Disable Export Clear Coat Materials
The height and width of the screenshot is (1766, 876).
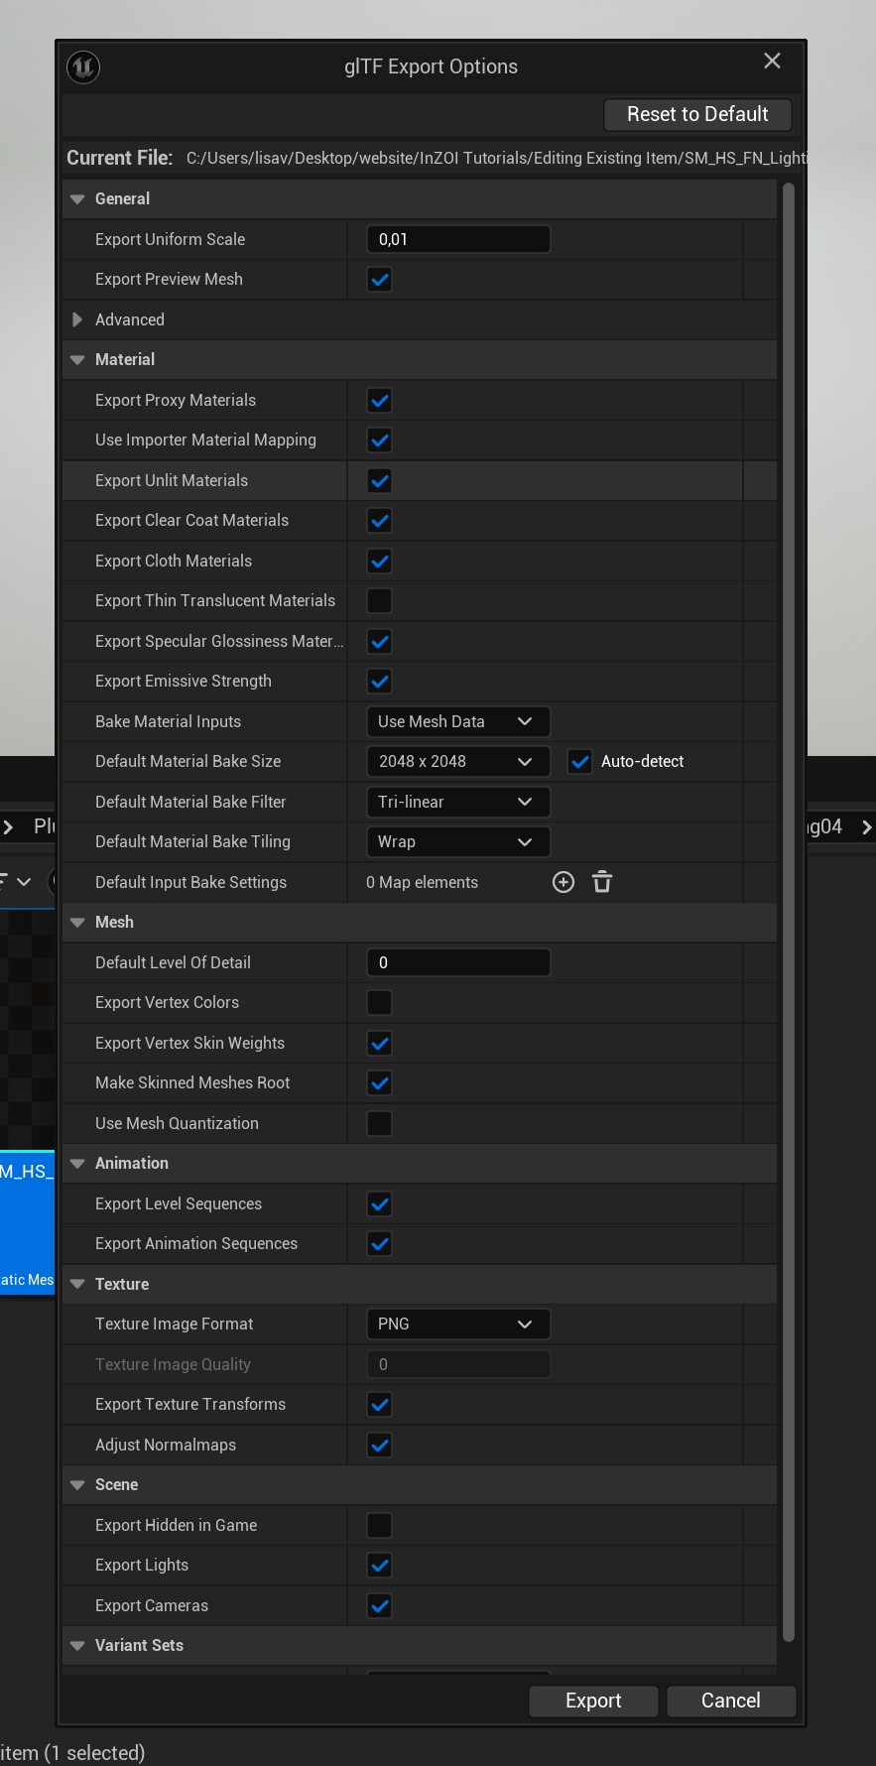coord(380,521)
